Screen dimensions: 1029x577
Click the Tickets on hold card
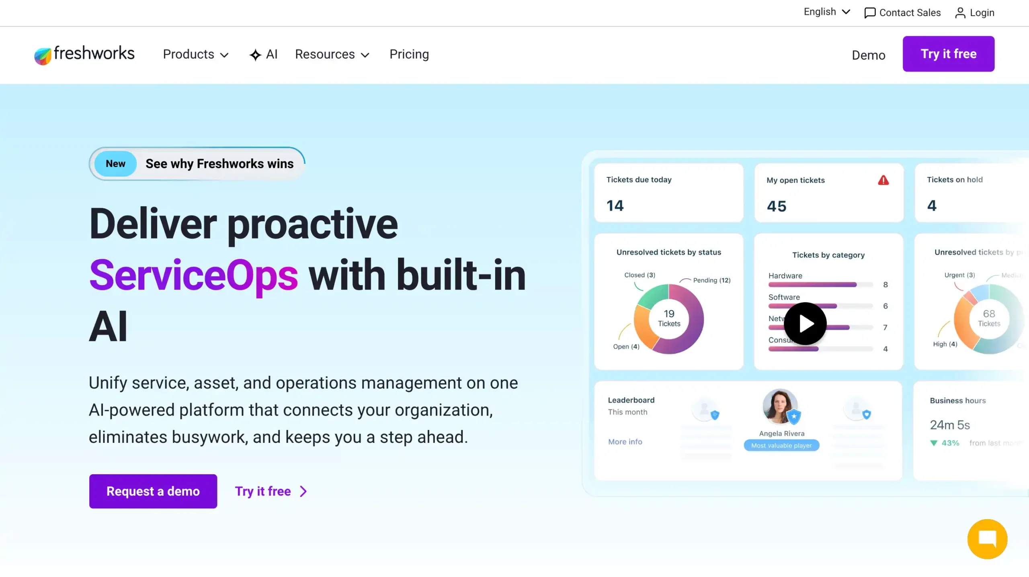(972, 193)
